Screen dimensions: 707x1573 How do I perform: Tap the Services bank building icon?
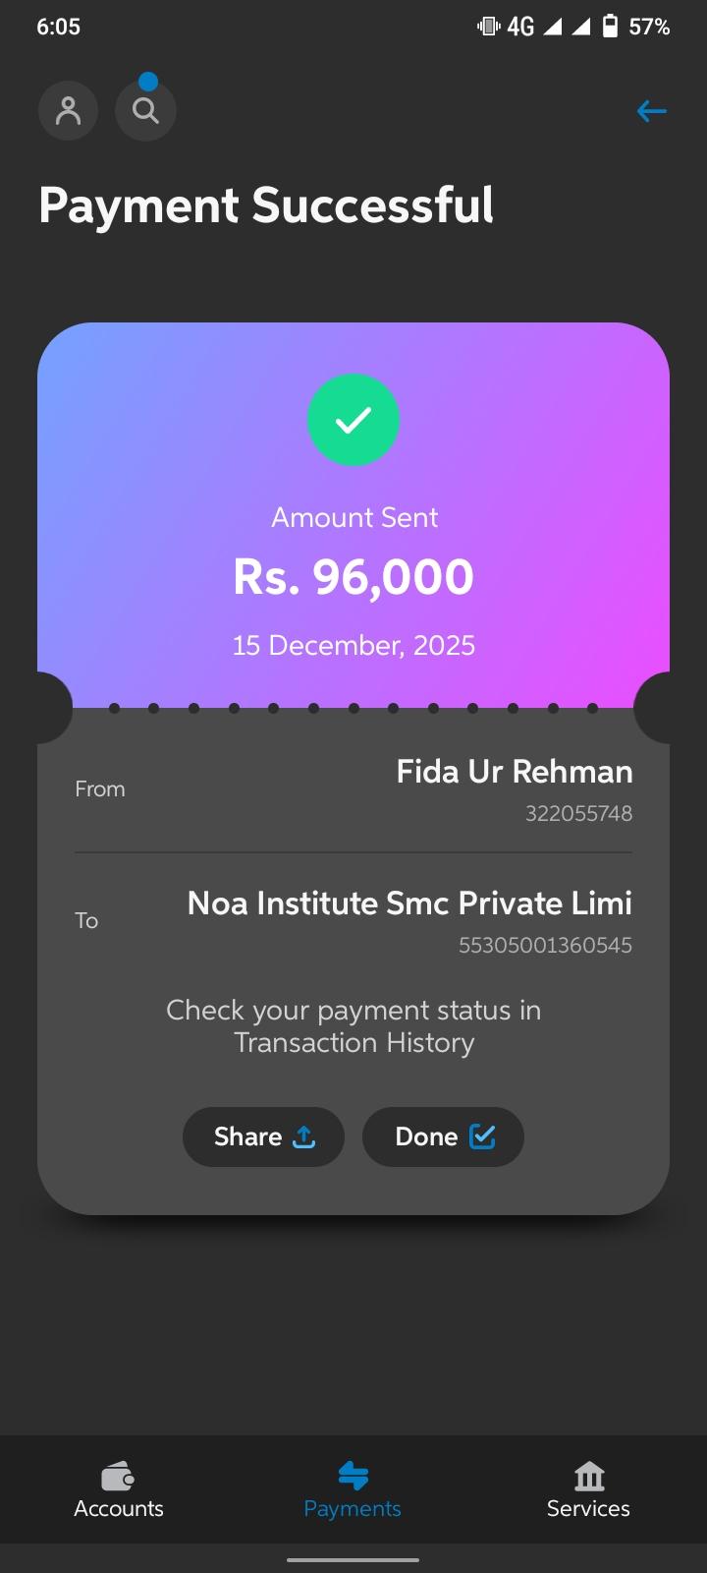point(588,1476)
